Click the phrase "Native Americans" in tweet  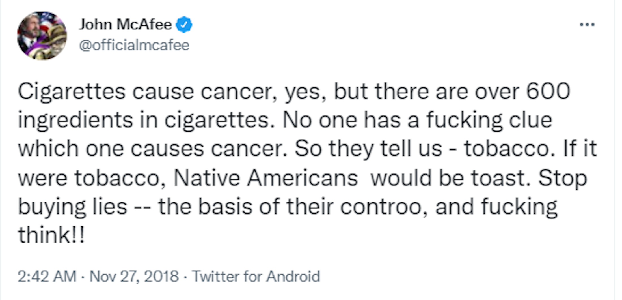tap(265, 178)
